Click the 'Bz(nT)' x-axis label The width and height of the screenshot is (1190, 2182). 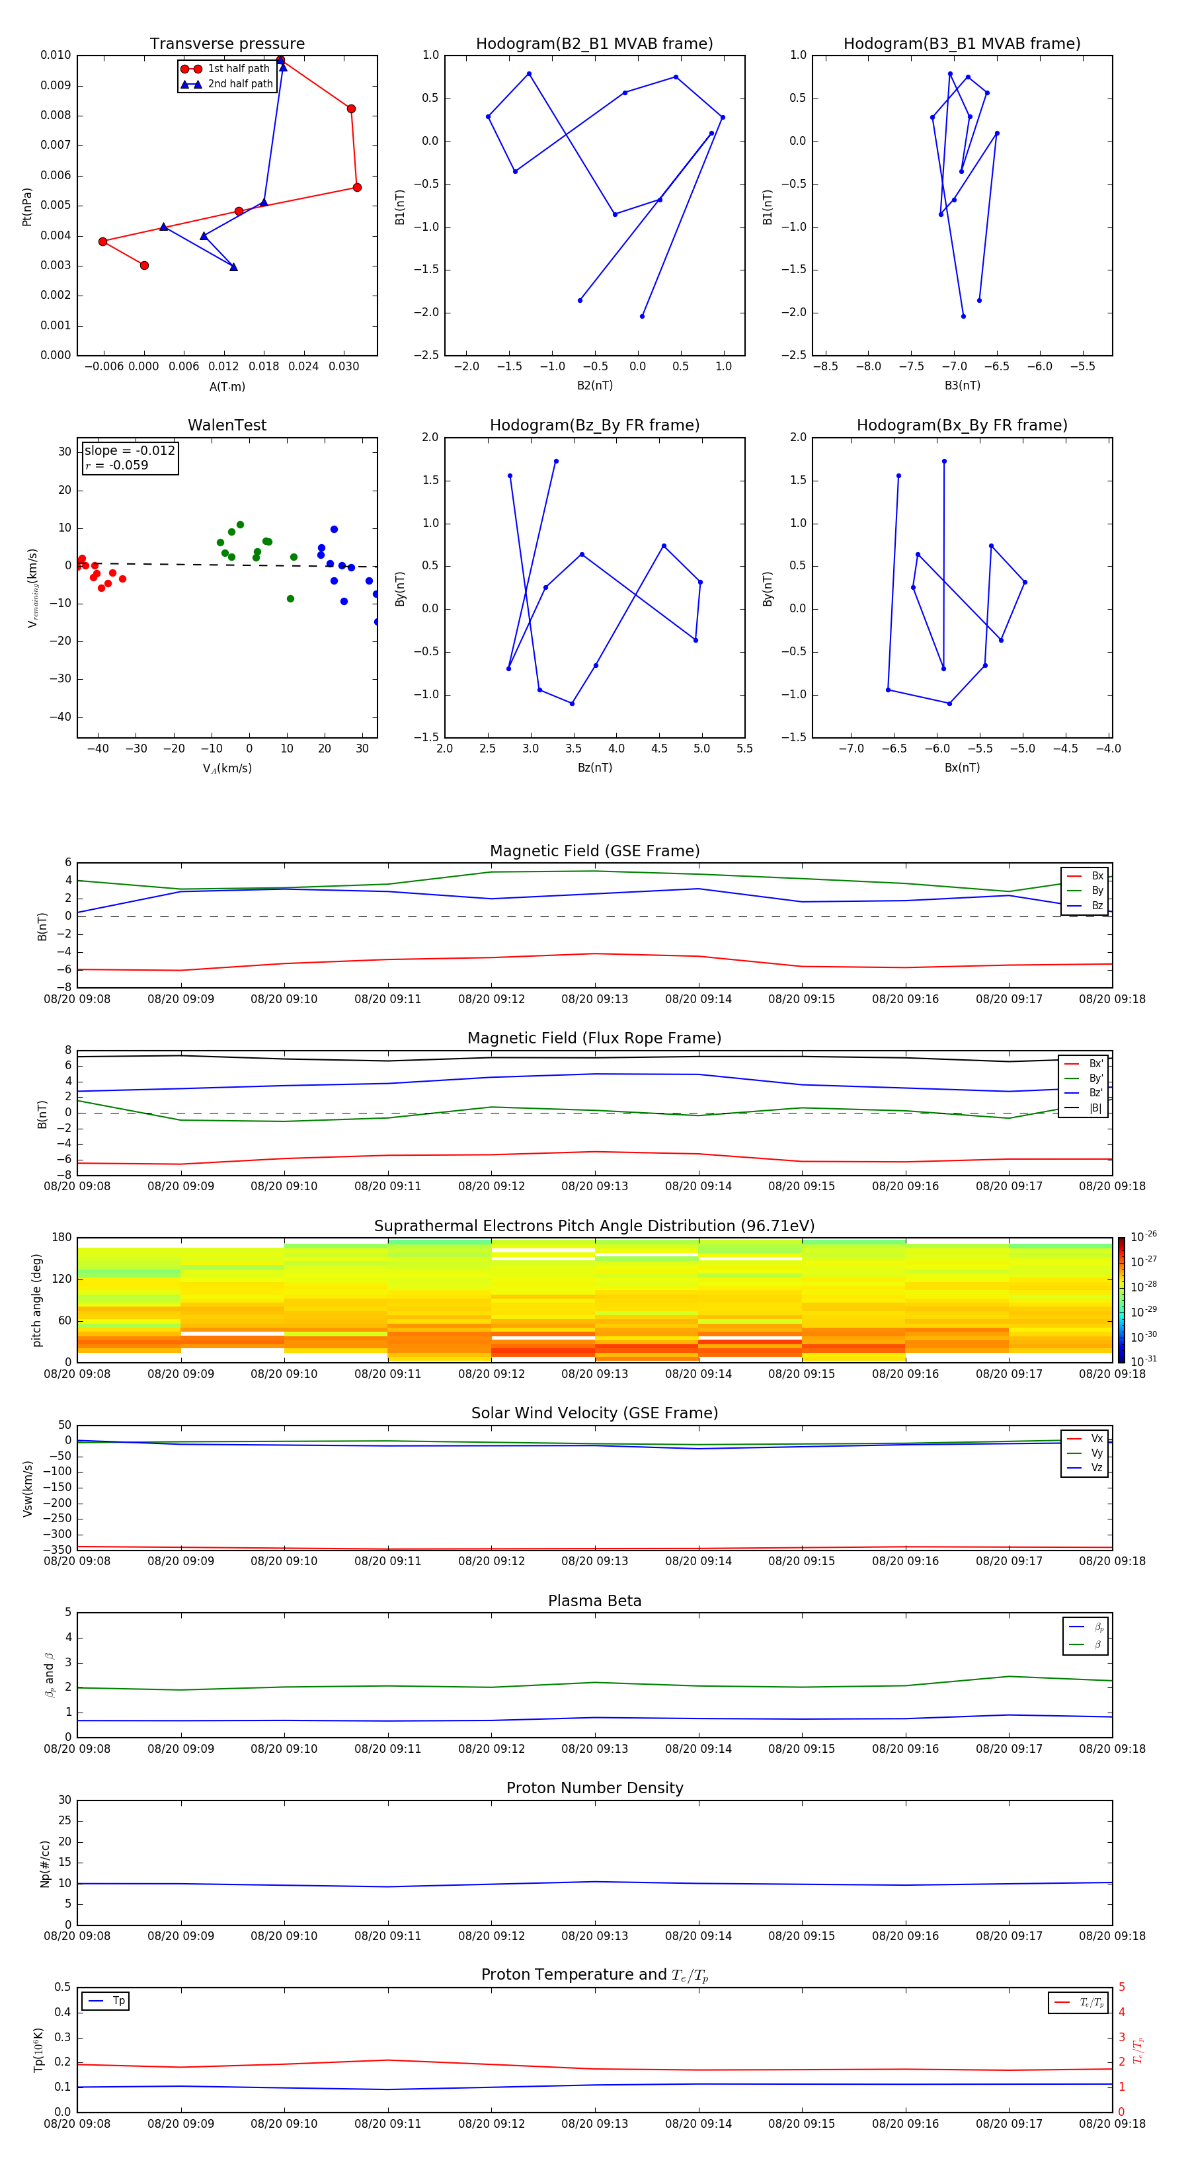[x=594, y=768]
